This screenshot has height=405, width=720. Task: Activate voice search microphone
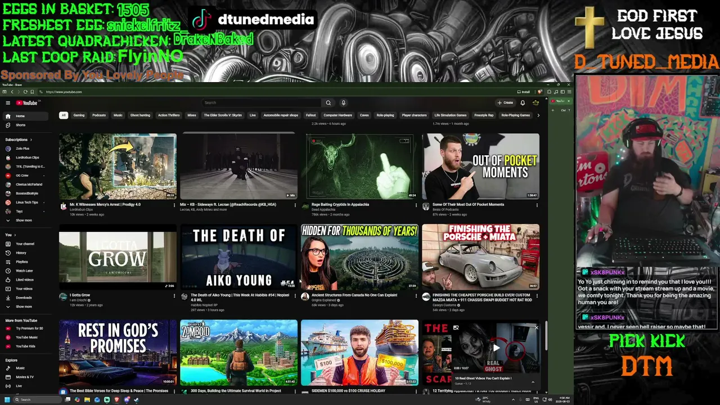coord(343,103)
